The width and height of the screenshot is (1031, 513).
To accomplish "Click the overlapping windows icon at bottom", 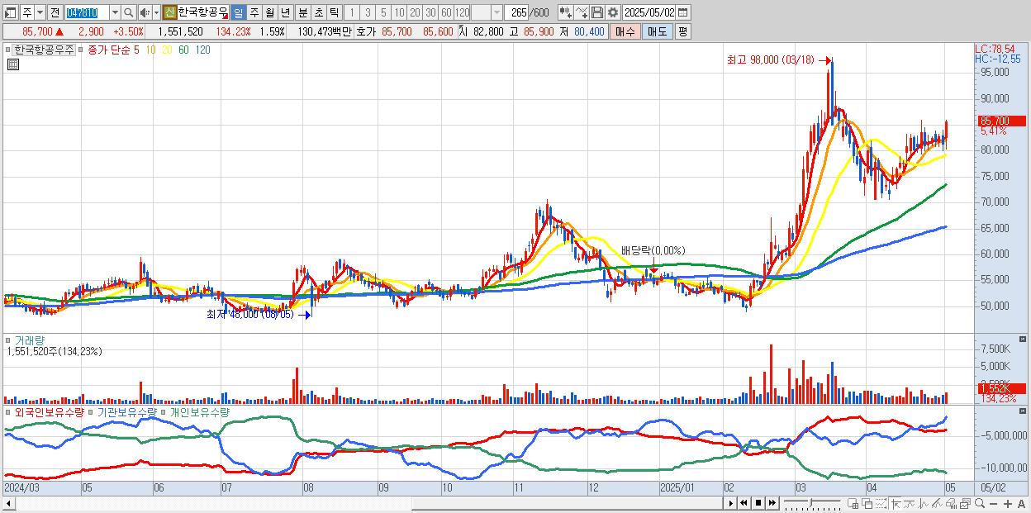I will [x=867, y=503].
